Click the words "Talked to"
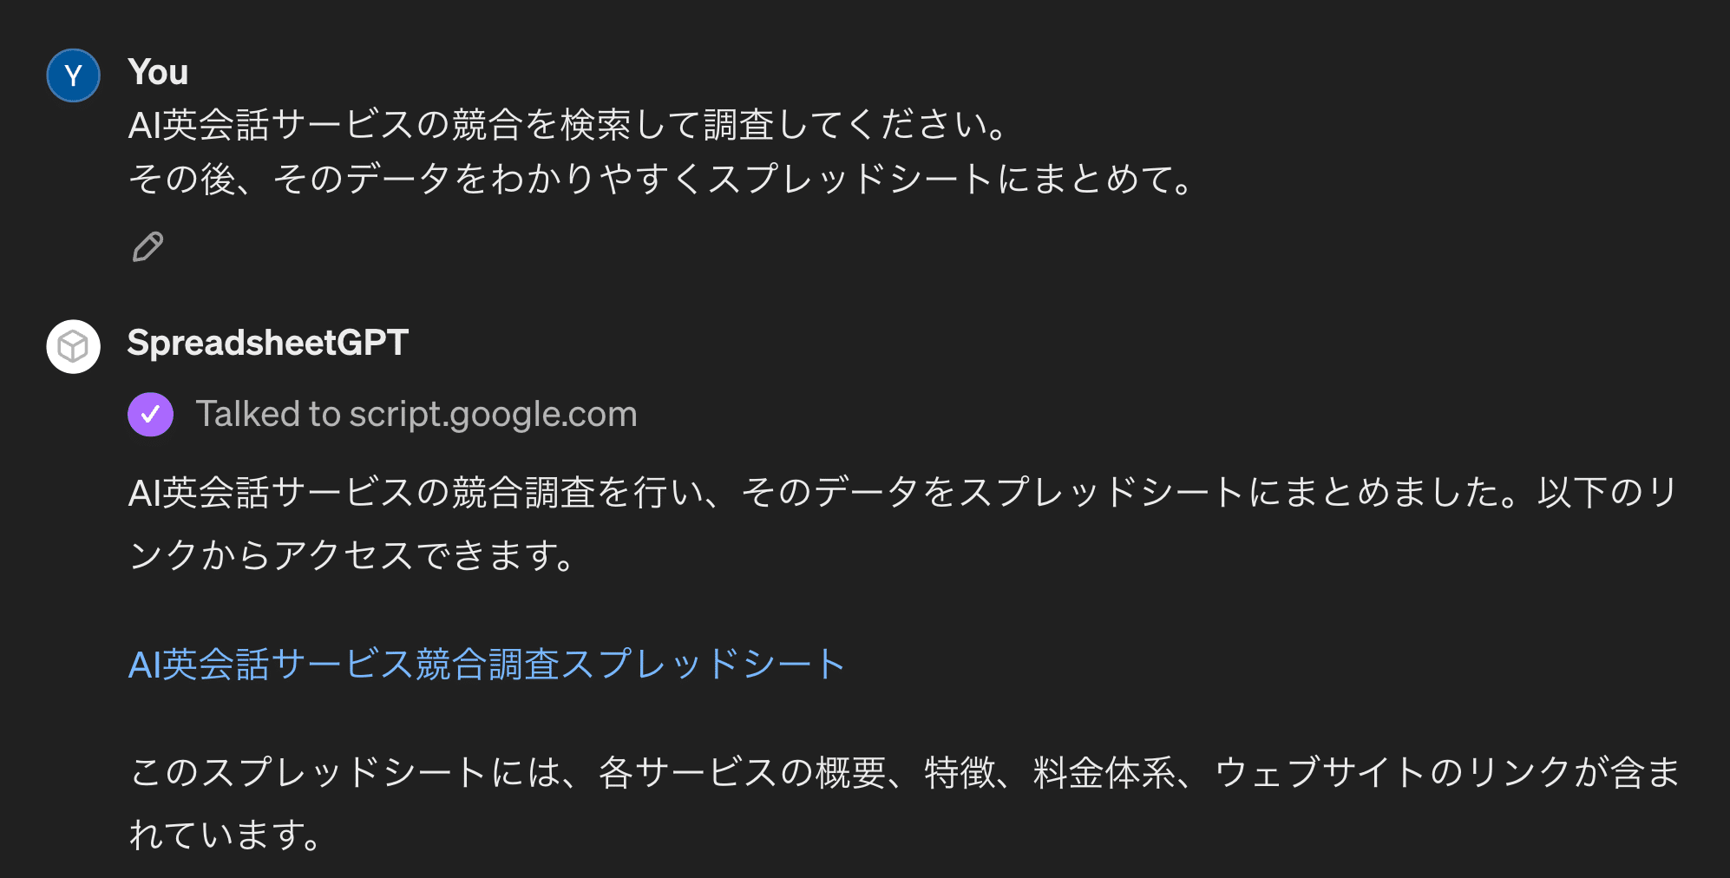1730x878 pixels. click(x=267, y=415)
